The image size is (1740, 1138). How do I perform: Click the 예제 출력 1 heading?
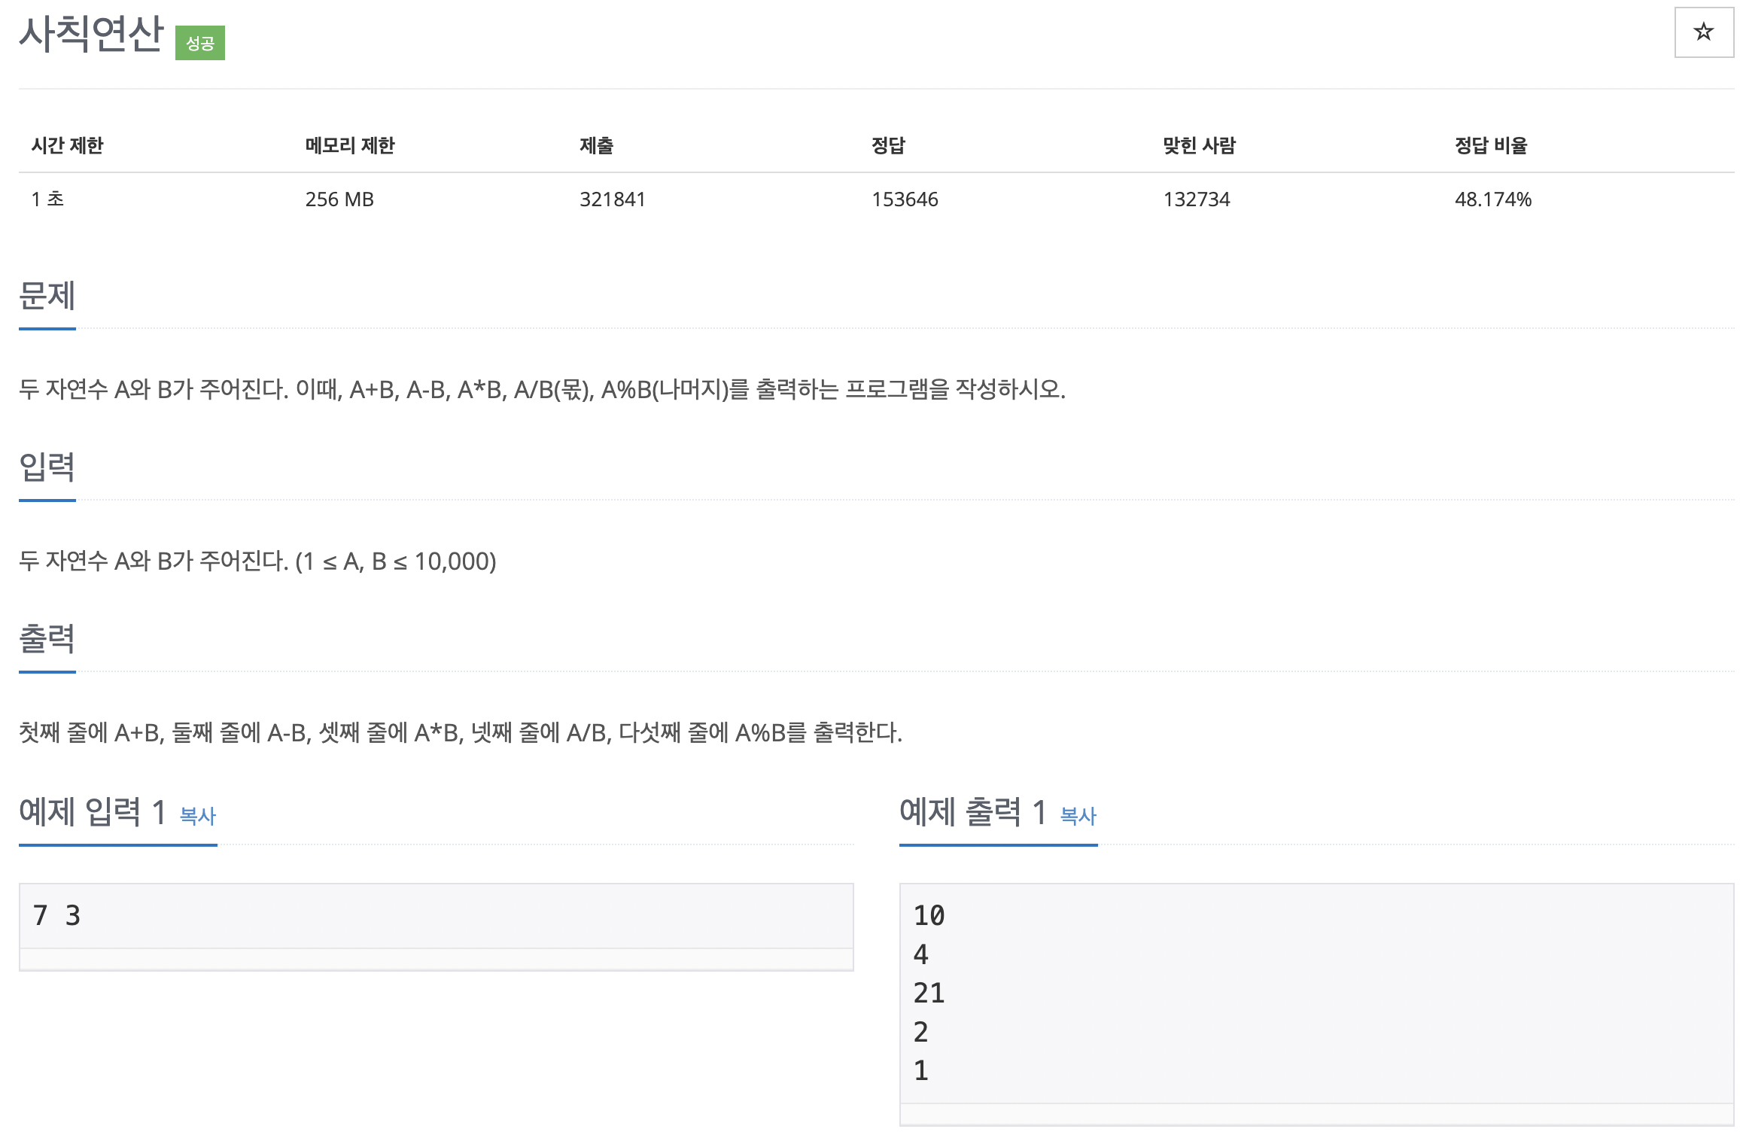pyautogui.click(x=973, y=812)
